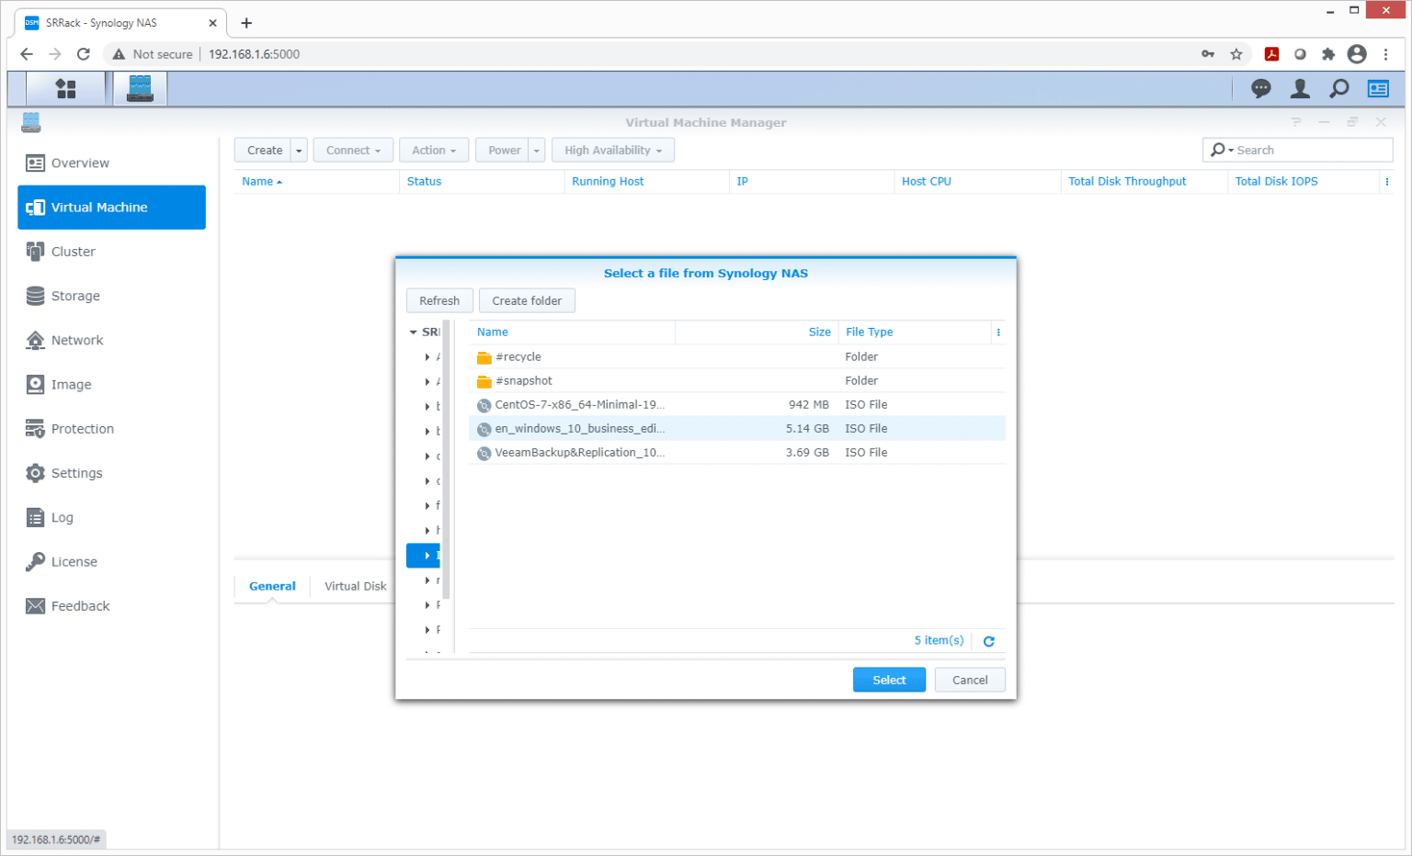Image resolution: width=1412 pixels, height=856 pixels.
Task: Open the #snapshot folder
Action: point(737,381)
